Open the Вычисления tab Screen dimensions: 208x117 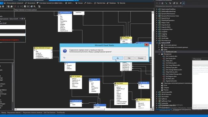30,3
